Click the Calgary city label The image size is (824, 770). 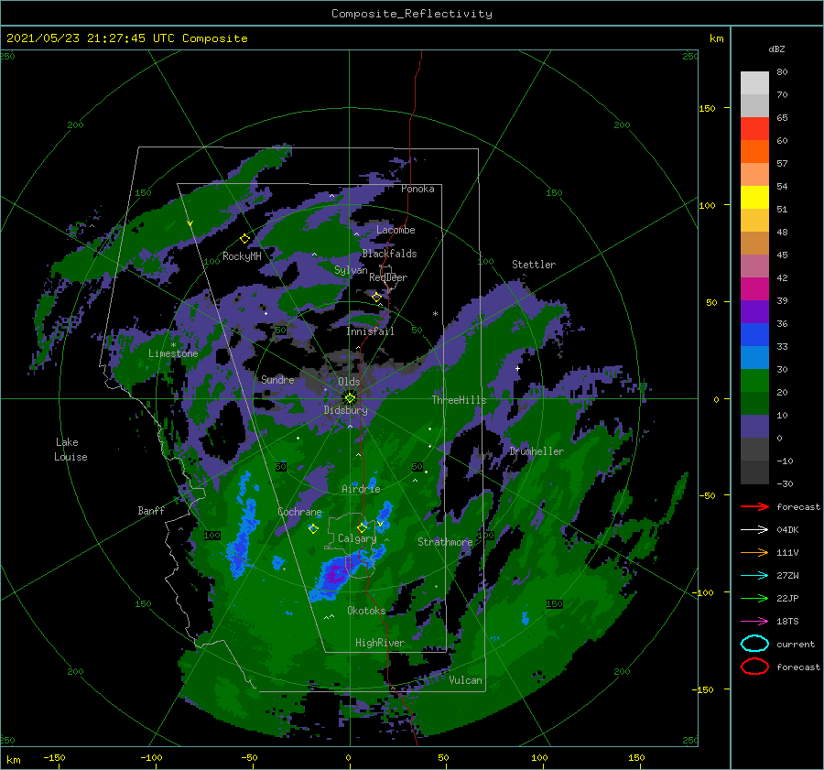(x=357, y=538)
